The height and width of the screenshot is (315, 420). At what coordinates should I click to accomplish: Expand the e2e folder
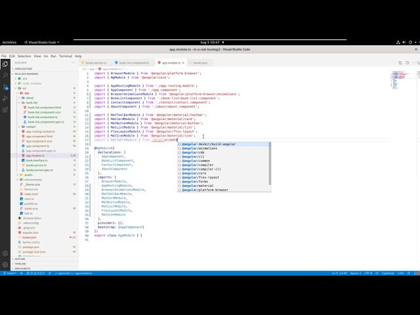pyautogui.click(x=25, y=79)
